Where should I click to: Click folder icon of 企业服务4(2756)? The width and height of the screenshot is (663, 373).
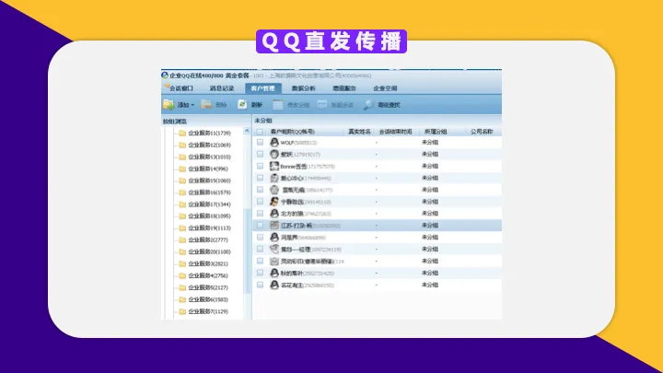point(182,275)
